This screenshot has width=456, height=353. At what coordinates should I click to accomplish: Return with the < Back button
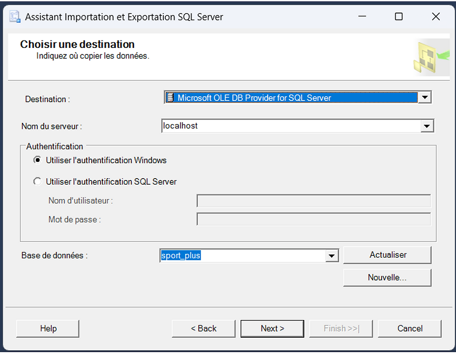204,329
